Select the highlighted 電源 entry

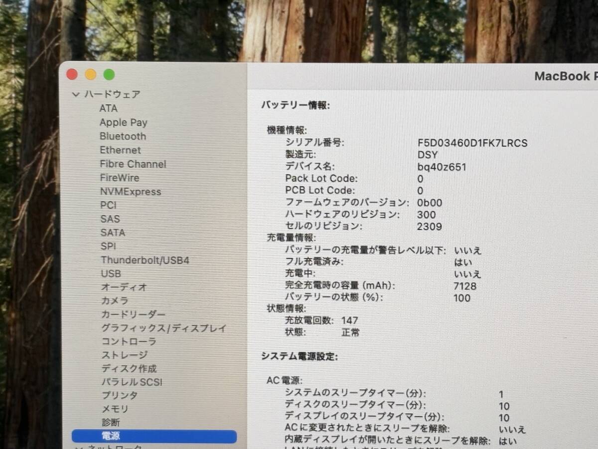(x=154, y=437)
